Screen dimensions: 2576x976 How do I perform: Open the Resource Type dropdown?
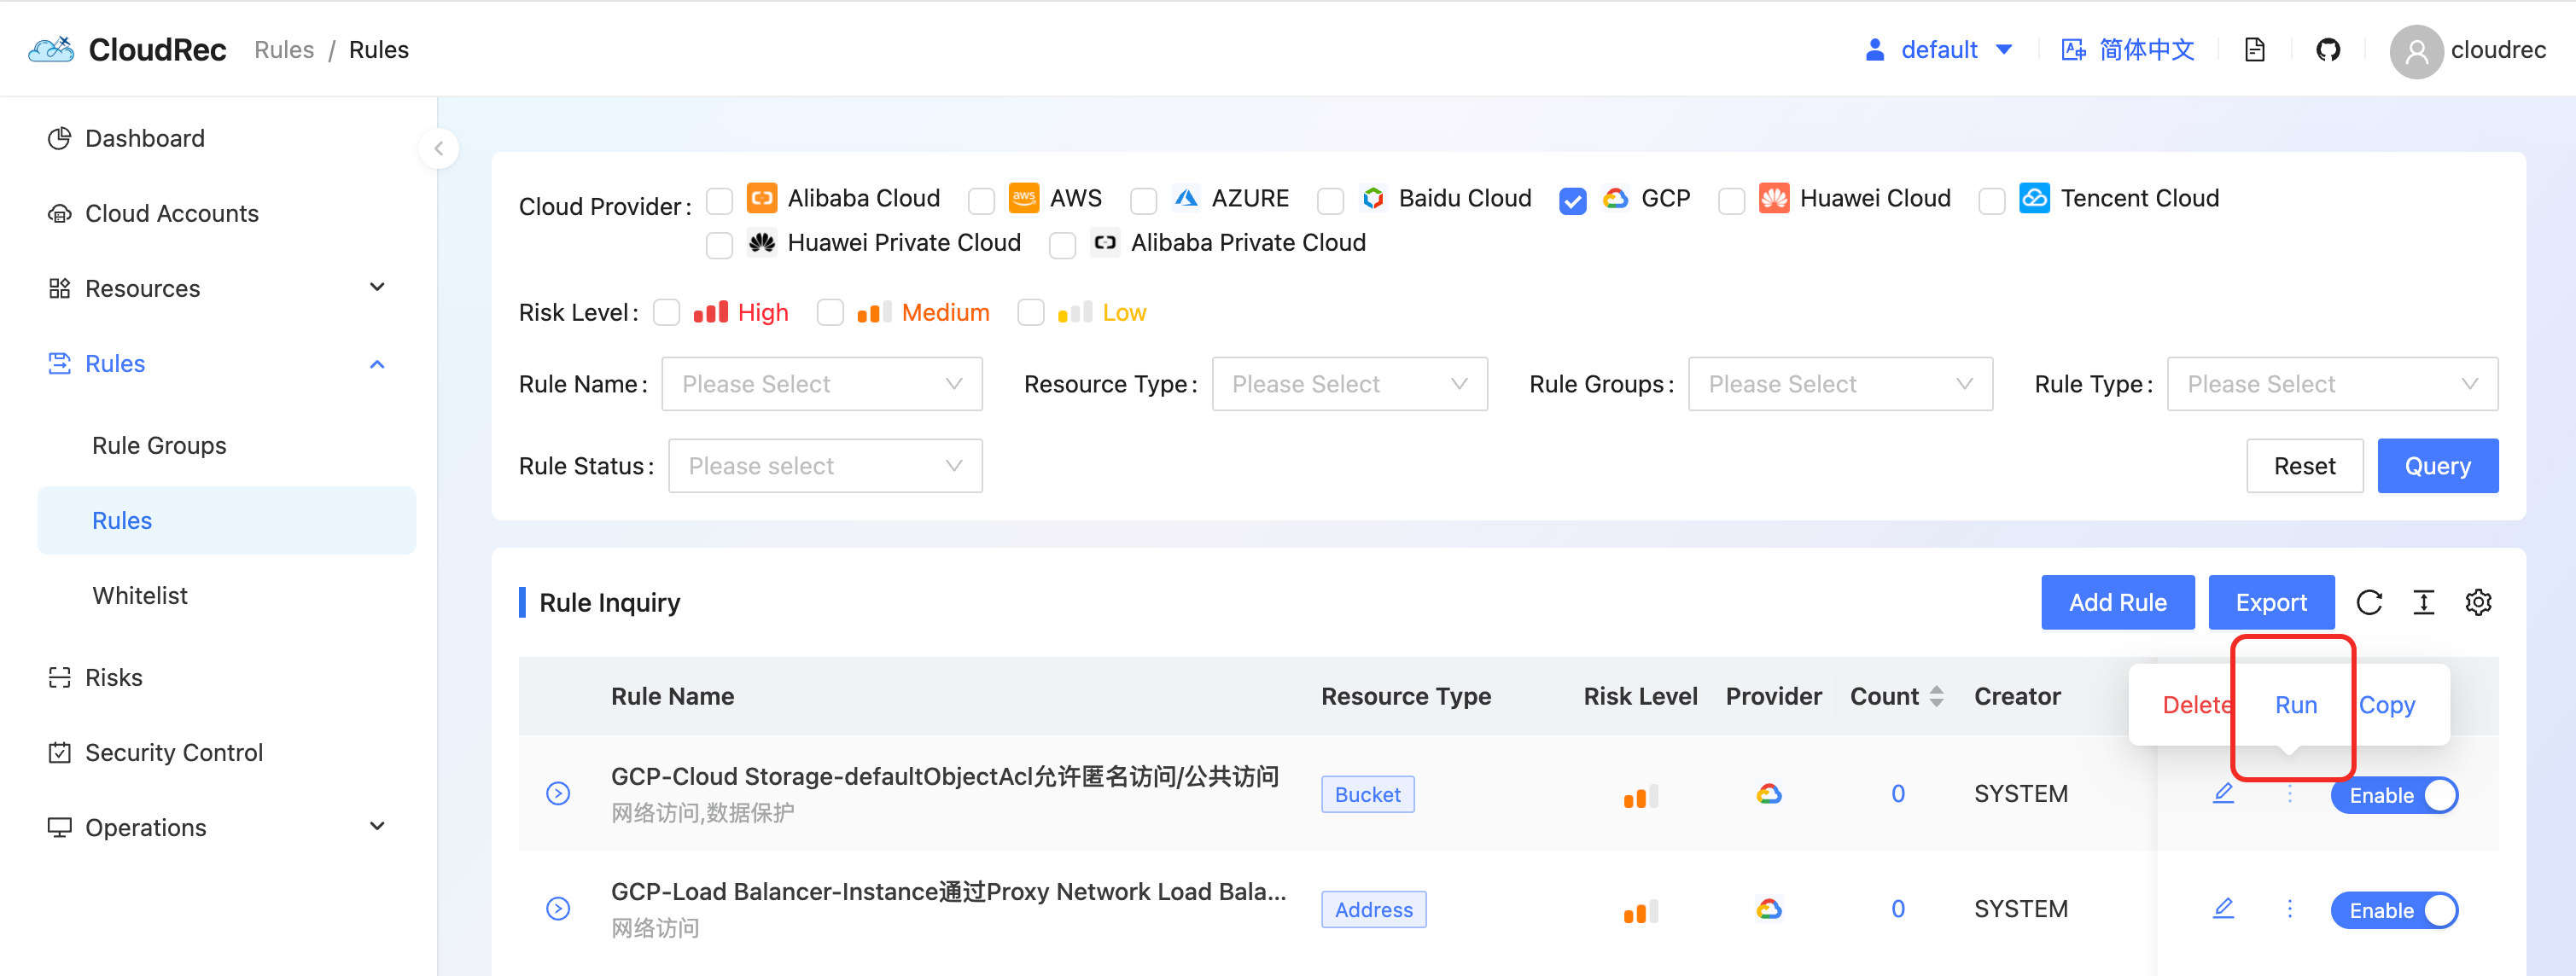(1349, 384)
